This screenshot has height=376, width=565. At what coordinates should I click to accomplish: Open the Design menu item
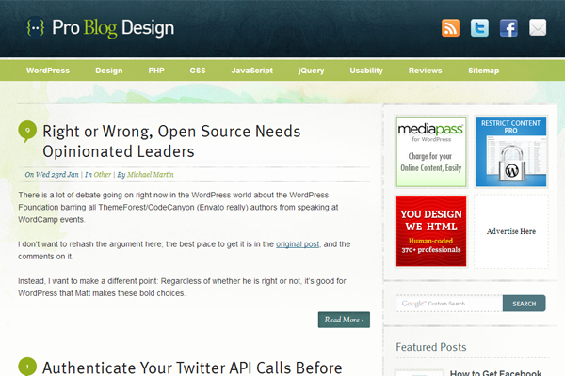(x=109, y=70)
